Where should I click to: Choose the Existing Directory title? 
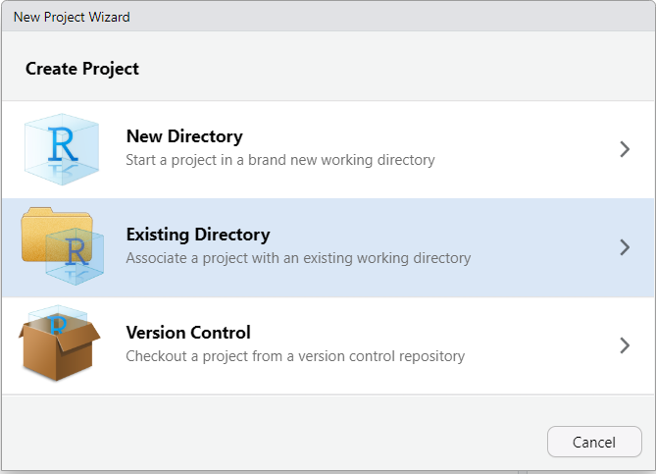(x=198, y=235)
